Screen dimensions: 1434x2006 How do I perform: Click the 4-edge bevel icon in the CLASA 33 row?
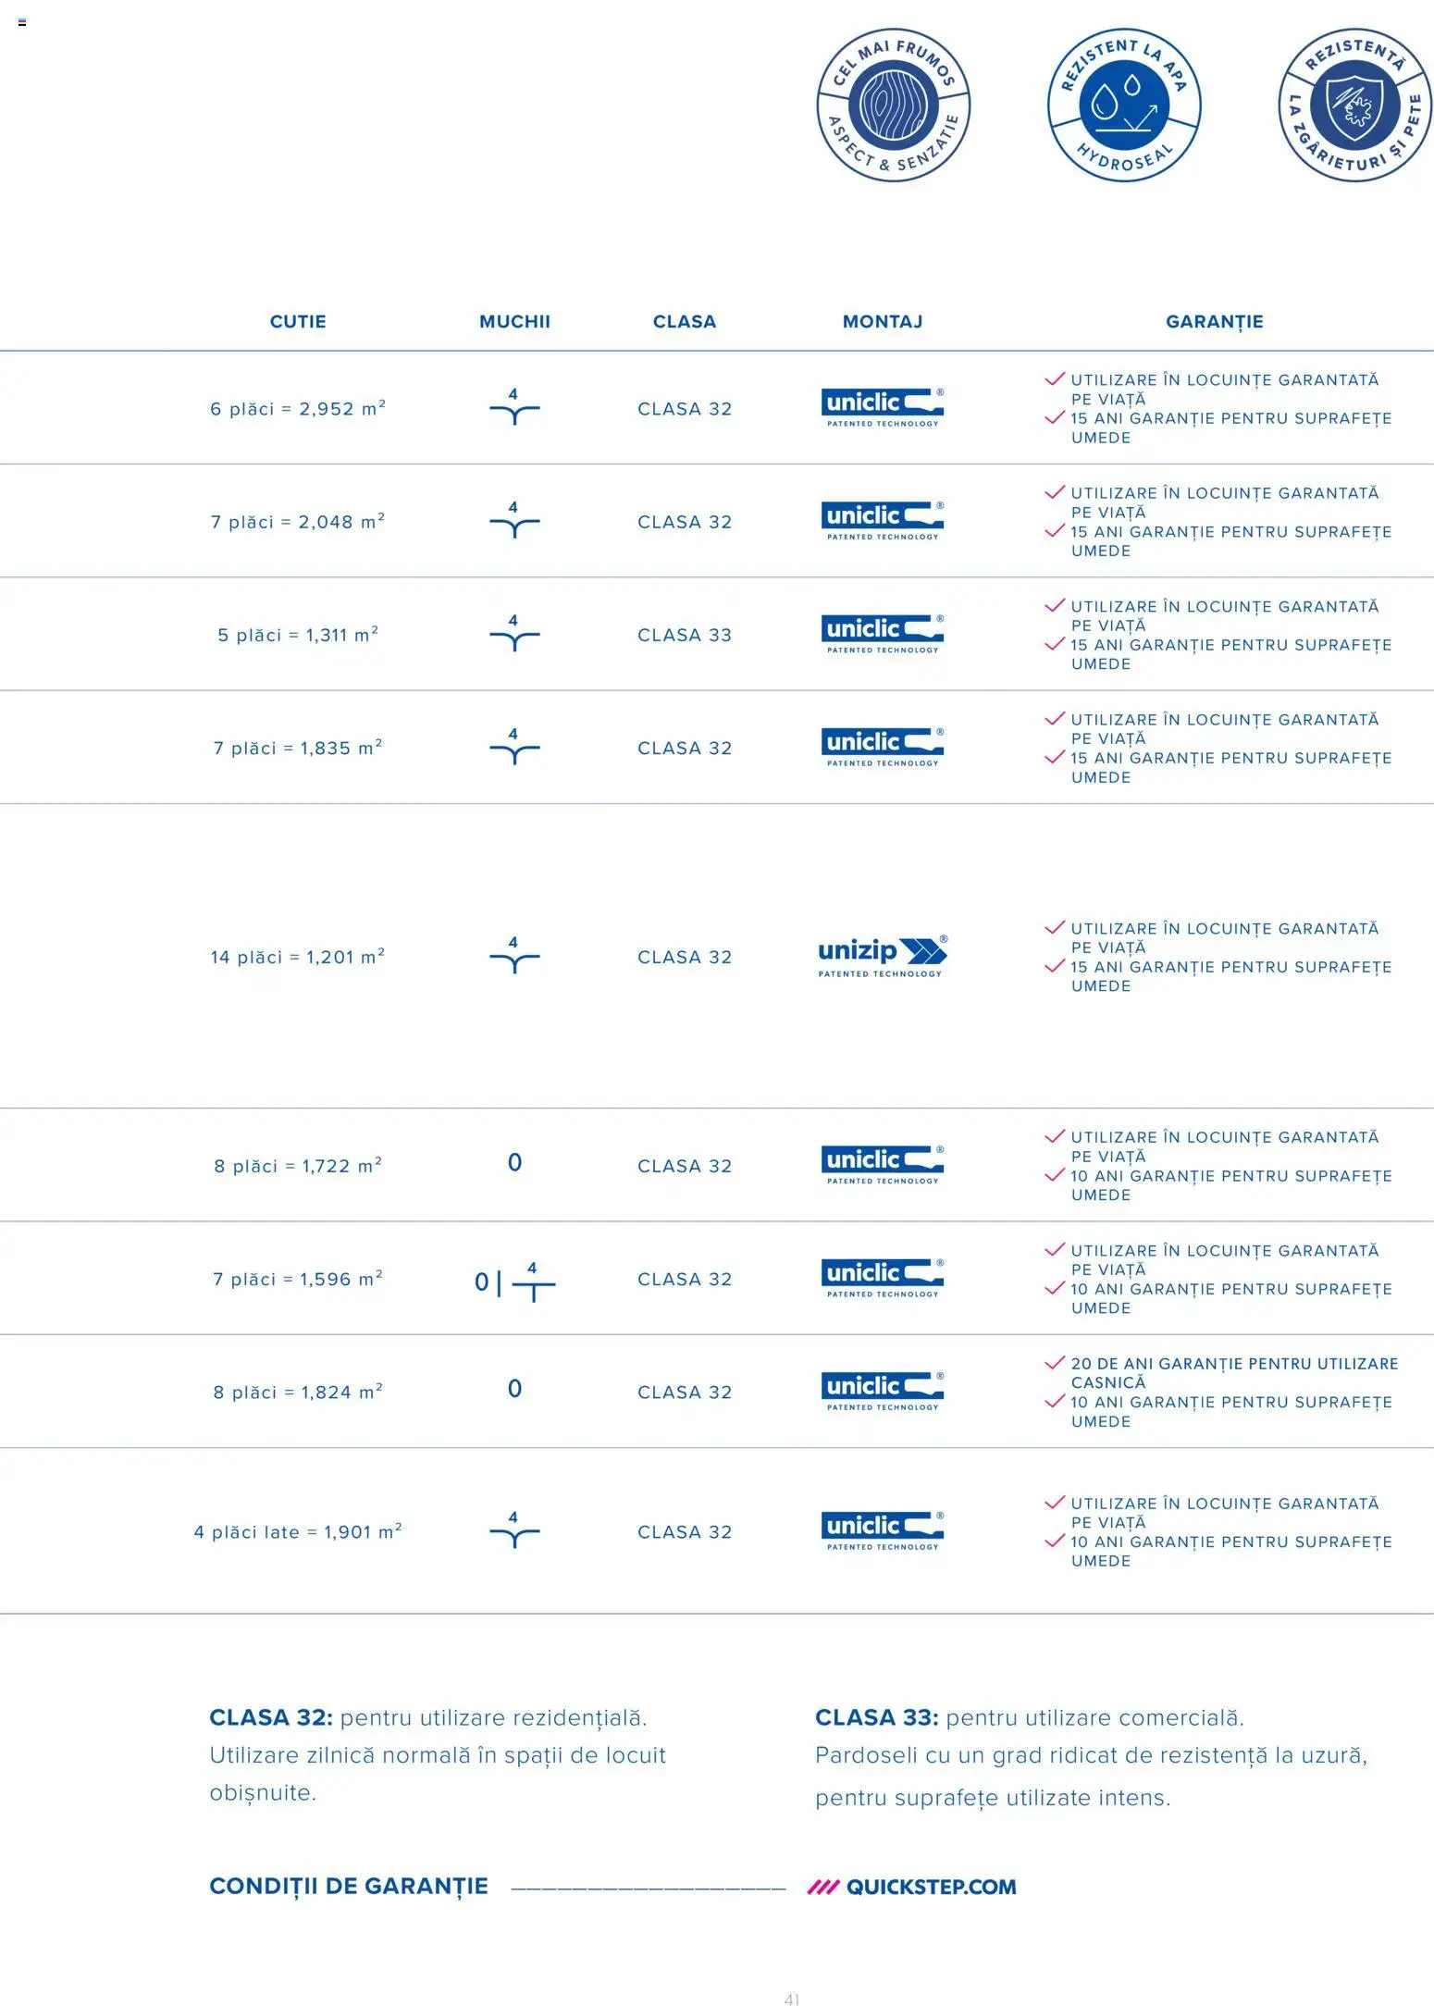514,634
